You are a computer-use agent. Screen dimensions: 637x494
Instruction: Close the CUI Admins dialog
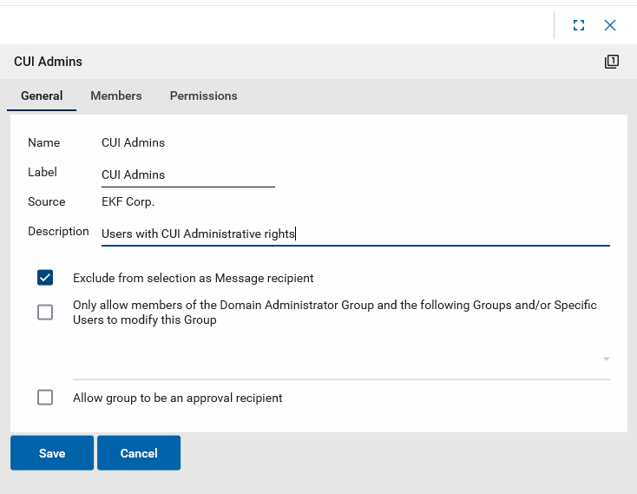(610, 25)
